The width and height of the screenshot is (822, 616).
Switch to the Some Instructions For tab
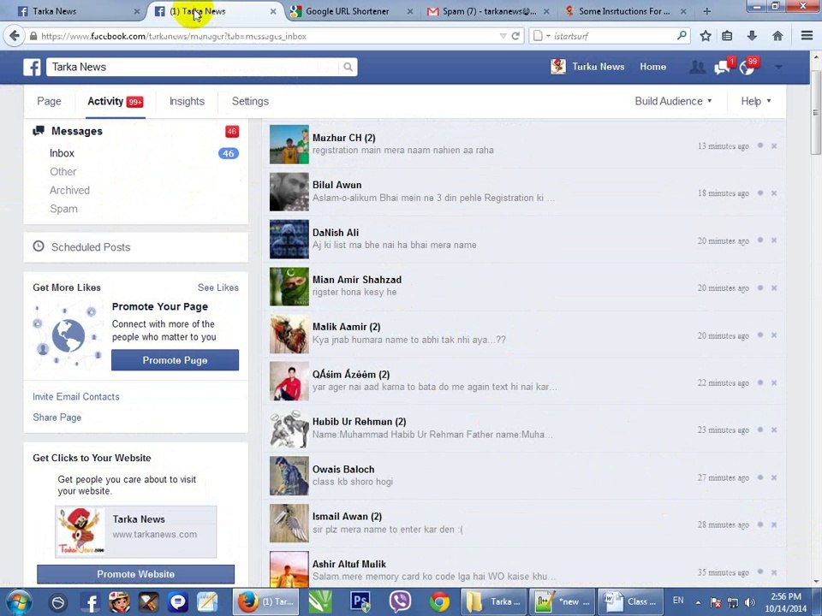[x=624, y=11]
